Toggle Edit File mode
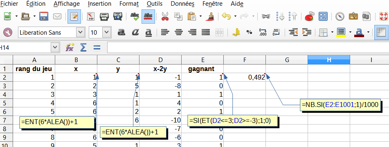Screen dimensions: 389x147 click(x=74, y=17)
